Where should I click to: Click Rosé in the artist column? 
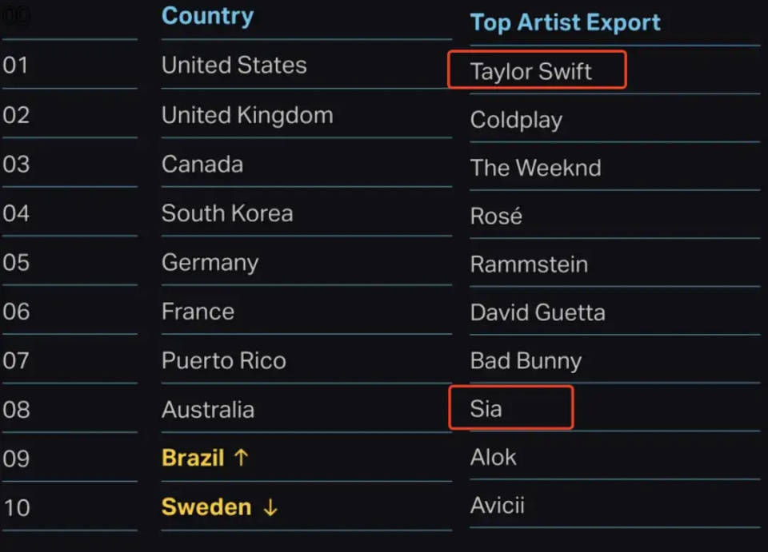(x=496, y=216)
